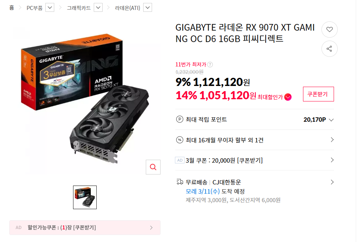Add product to wishlist with heart icon
358x242 pixels.
tap(329, 30)
